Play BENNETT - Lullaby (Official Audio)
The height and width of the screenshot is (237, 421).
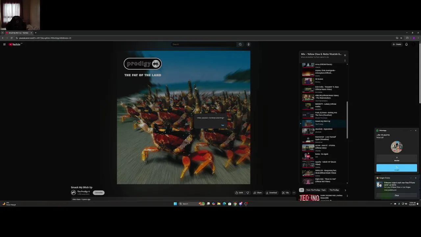tap(324, 106)
